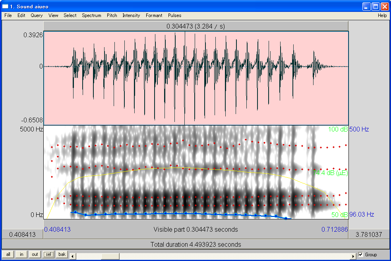Click the scrollbar right arrow
391x261 pixels.
(353, 256)
